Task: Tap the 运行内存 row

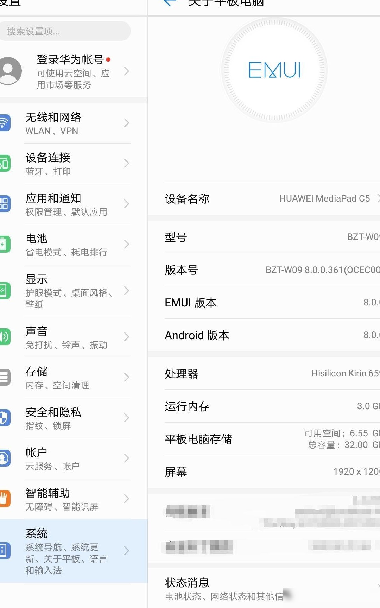Action: pyautogui.click(x=264, y=406)
